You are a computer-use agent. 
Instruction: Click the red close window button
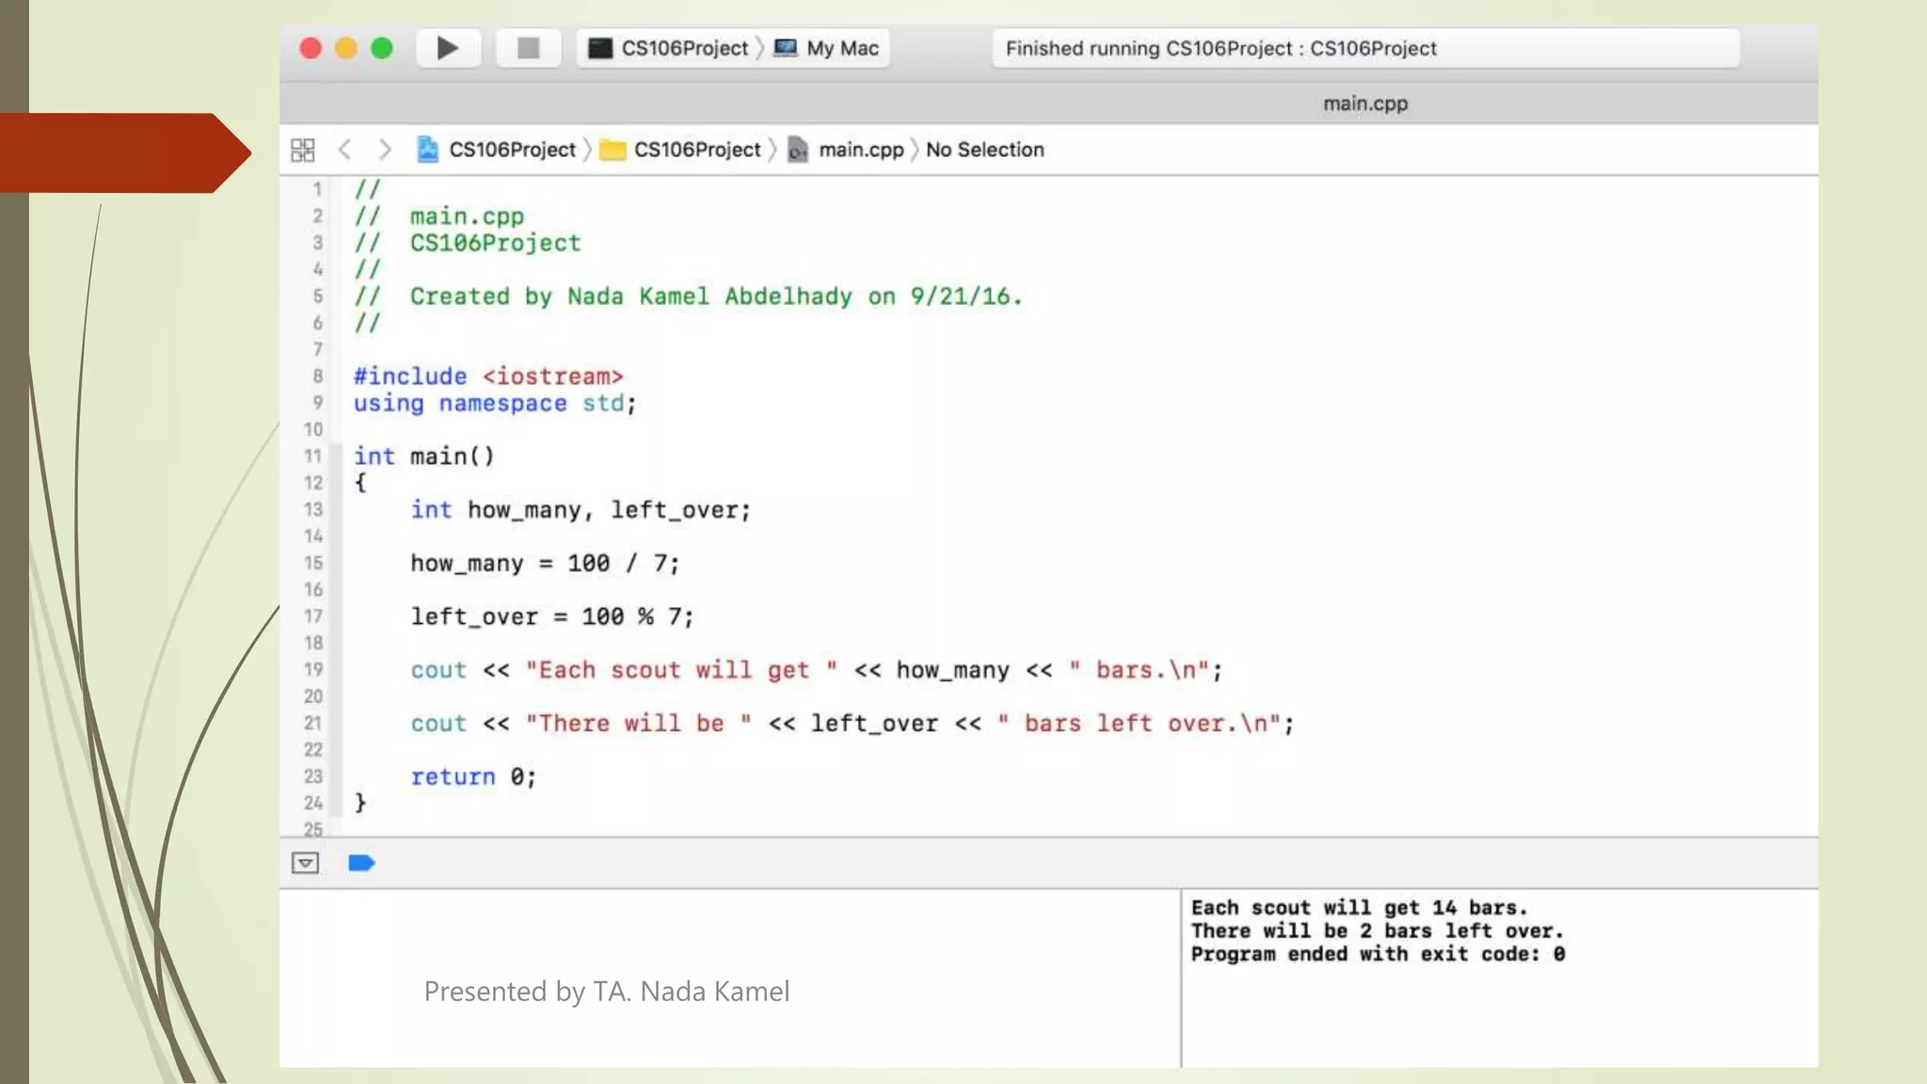click(311, 48)
